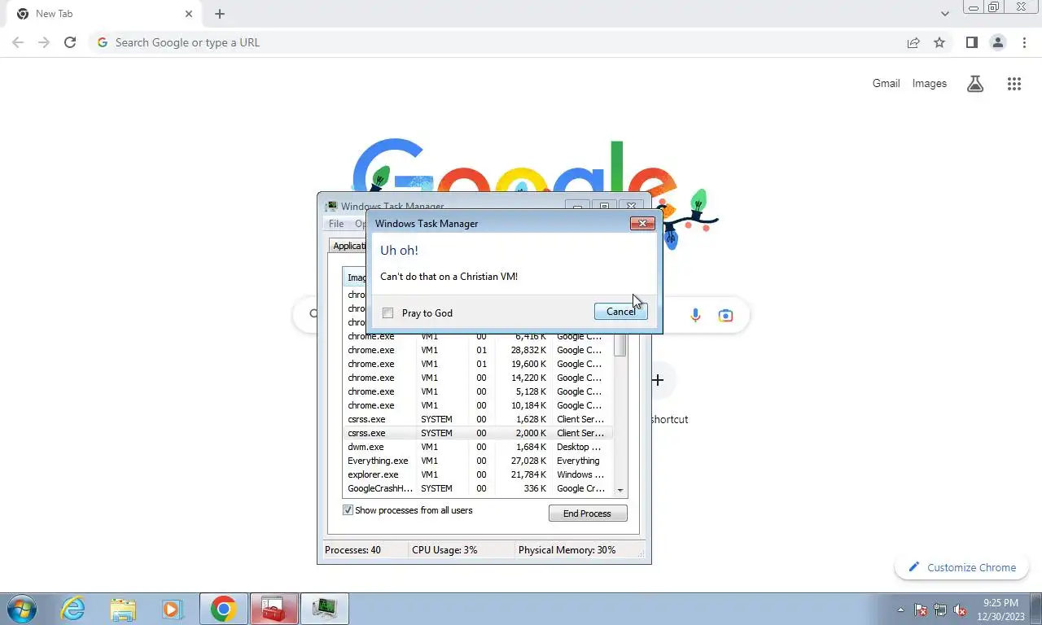Open Windows Explorer folder on taskbar
Screen dimensions: 1042x625
coord(123,609)
